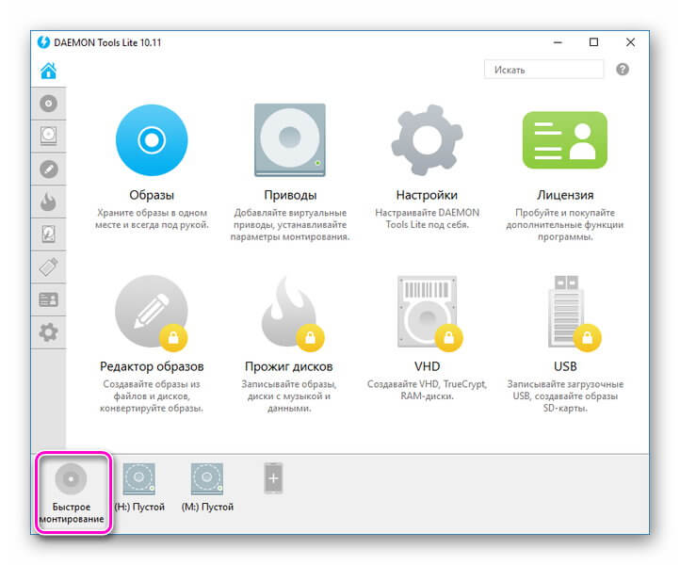Viewport: 680px width, 565px height.
Task: Click the 'Быстрое монтирование' label
Action: (72, 513)
